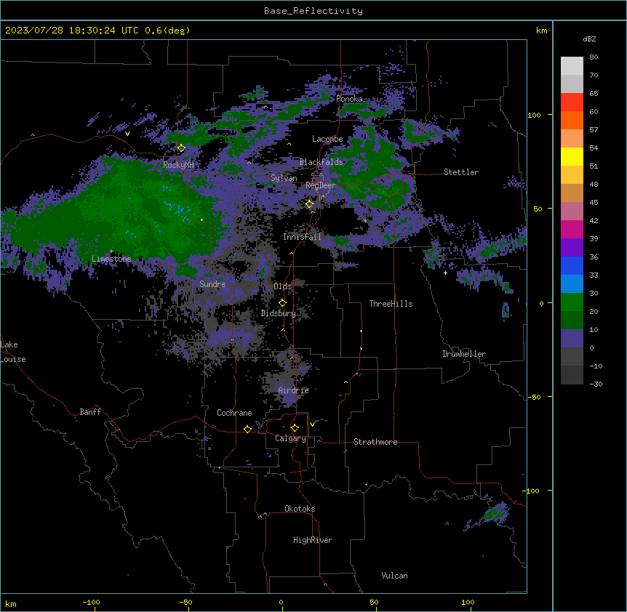The height and width of the screenshot is (612, 627).
Task: Select the slate purple 10-0 dBZ swatch
Action: click(572, 339)
